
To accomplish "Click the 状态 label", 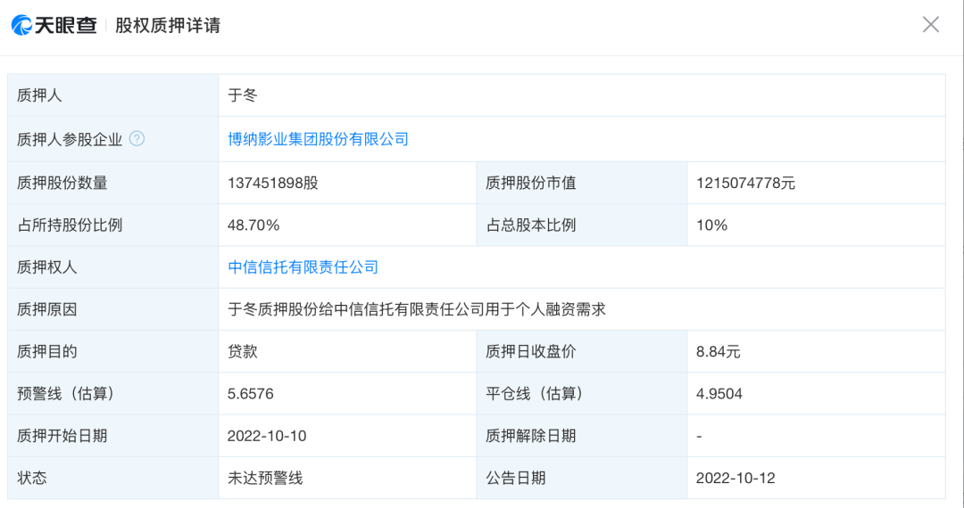I will pos(32,478).
